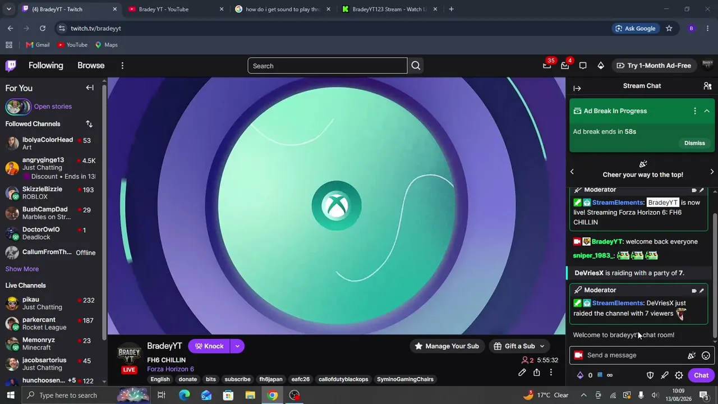Open the SkizzleBizzle ROBLOX channel

[52, 193]
